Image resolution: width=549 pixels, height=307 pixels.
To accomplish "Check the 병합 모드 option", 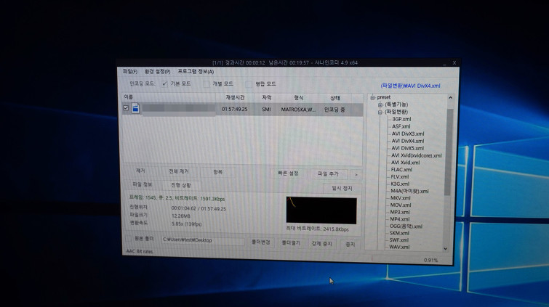I will click(x=249, y=84).
